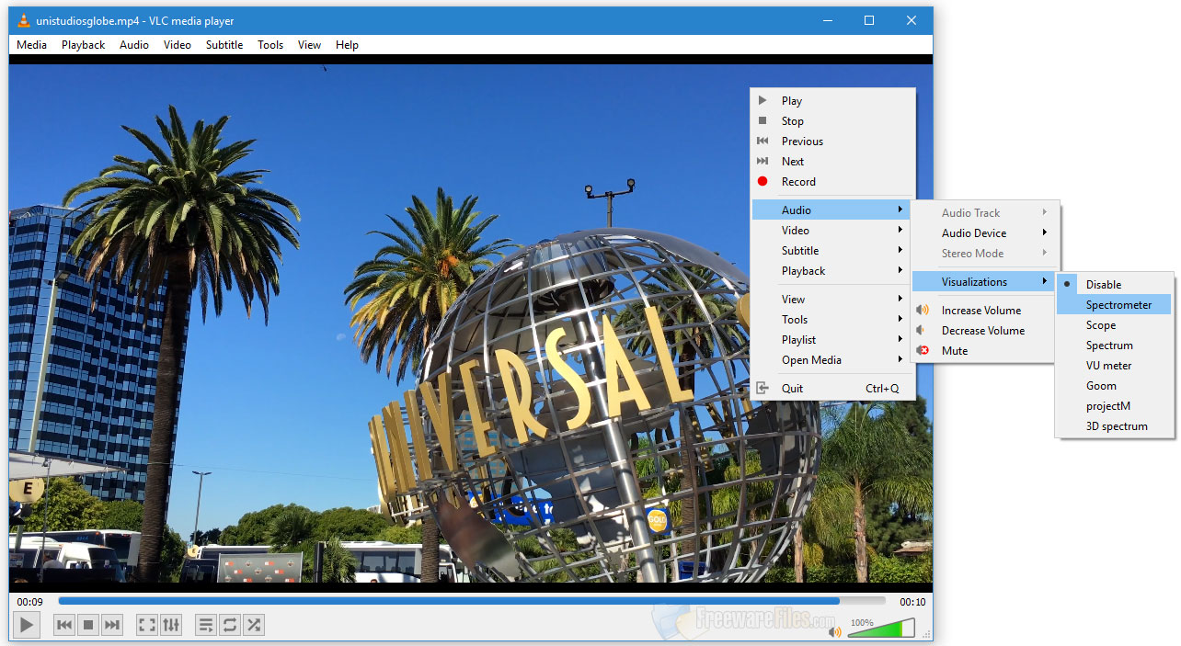The width and height of the screenshot is (1181, 646).
Task: Open the Tools menu in the menu bar
Action: pos(270,45)
